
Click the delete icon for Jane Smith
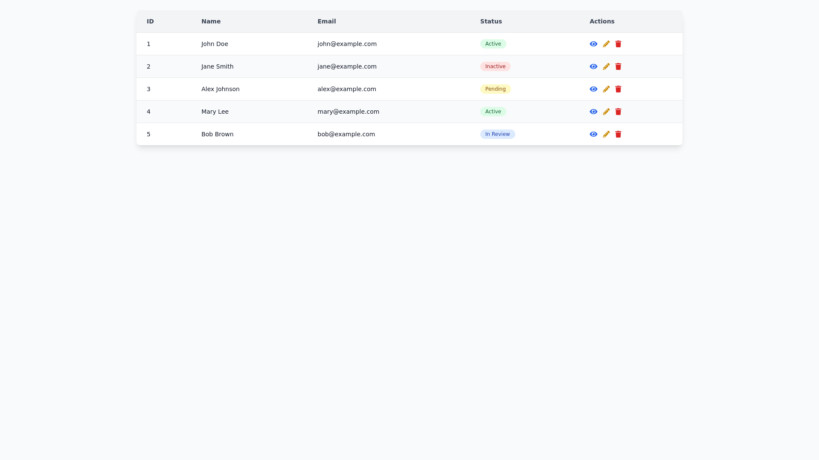[x=618, y=66]
